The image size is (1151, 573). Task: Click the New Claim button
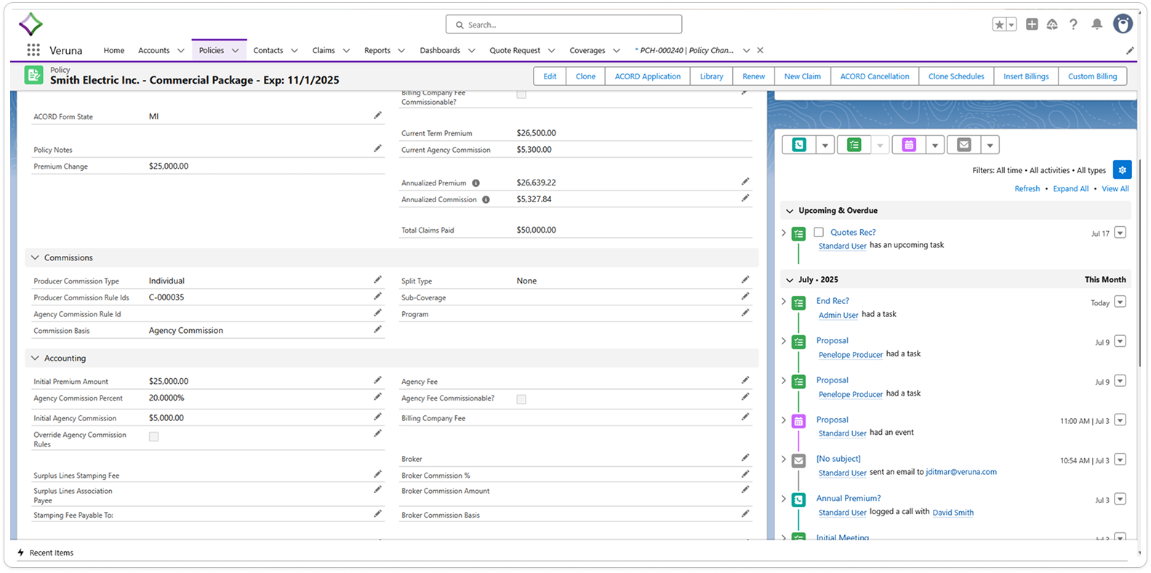pyautogui.click(x=802, y=76)
